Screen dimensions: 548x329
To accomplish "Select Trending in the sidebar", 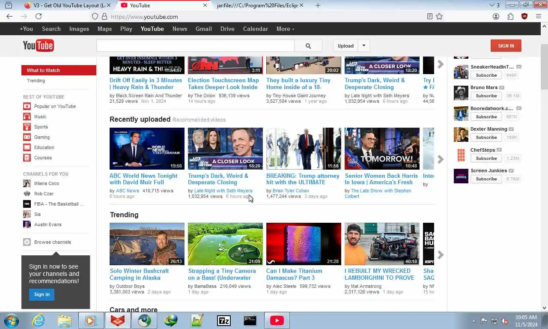I will (36, 81).
